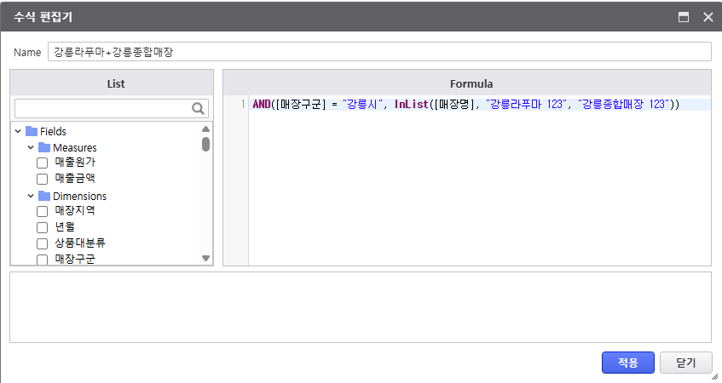
Task: Enable the 매장지역 field checkbox
Action: pyautogui.click(x=42, y=211)
